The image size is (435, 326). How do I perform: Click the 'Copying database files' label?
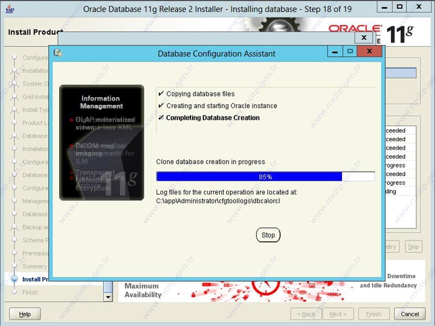tap(201, 94)
